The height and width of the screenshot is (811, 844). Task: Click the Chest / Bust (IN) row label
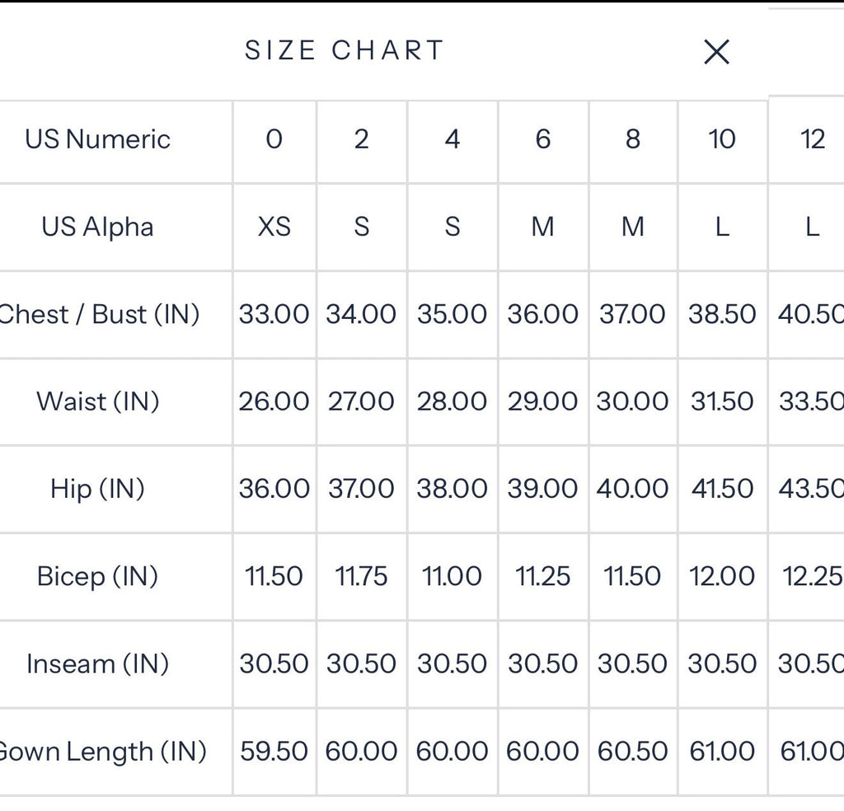click(100, 314)
